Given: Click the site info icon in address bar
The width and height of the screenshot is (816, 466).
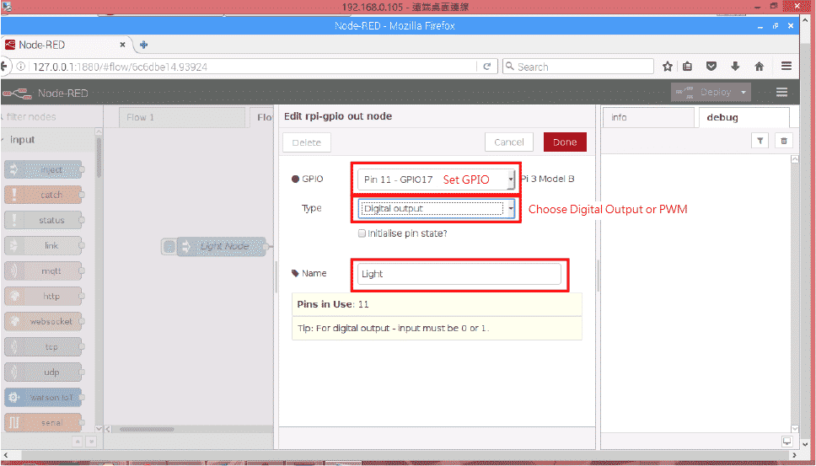Looking at the screenshot, I should (21, 67).
